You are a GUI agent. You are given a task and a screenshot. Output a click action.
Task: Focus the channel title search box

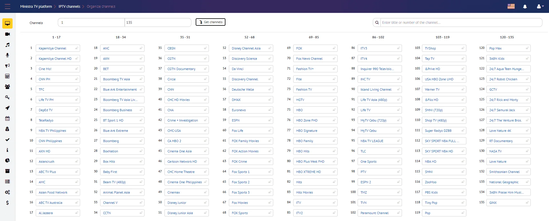461,23
